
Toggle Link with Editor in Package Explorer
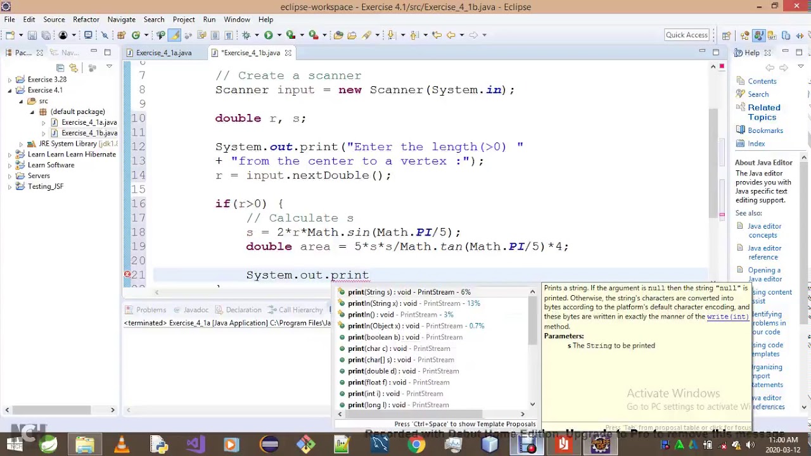(x=74, y=67)
